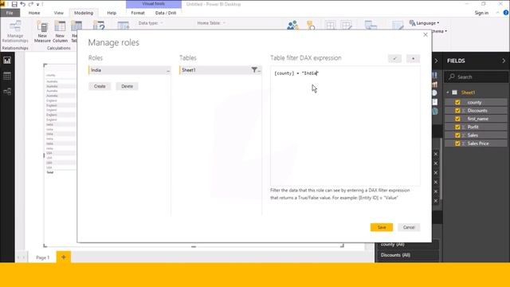Uncheck the county field checkbox
This screenshot has height=287, width=510.
pyautogui.click(x=457, y=102)
